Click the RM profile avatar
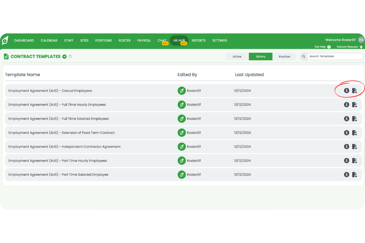 [361, 40]
